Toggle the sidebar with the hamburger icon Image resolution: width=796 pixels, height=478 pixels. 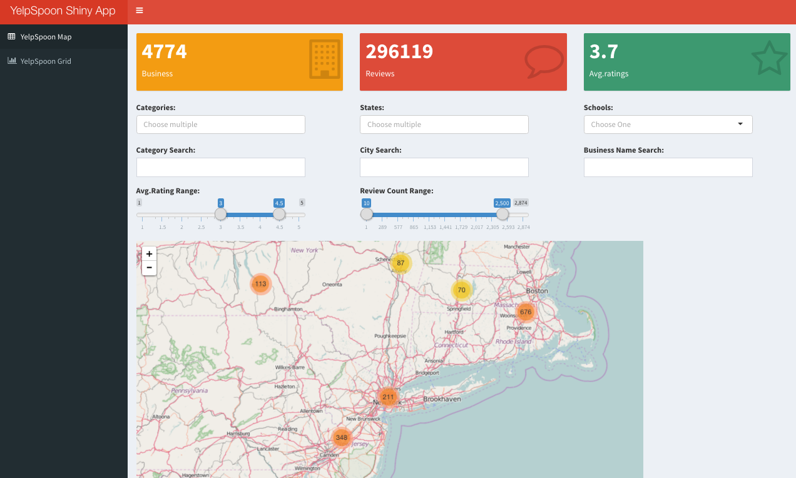tap(139, 11)
